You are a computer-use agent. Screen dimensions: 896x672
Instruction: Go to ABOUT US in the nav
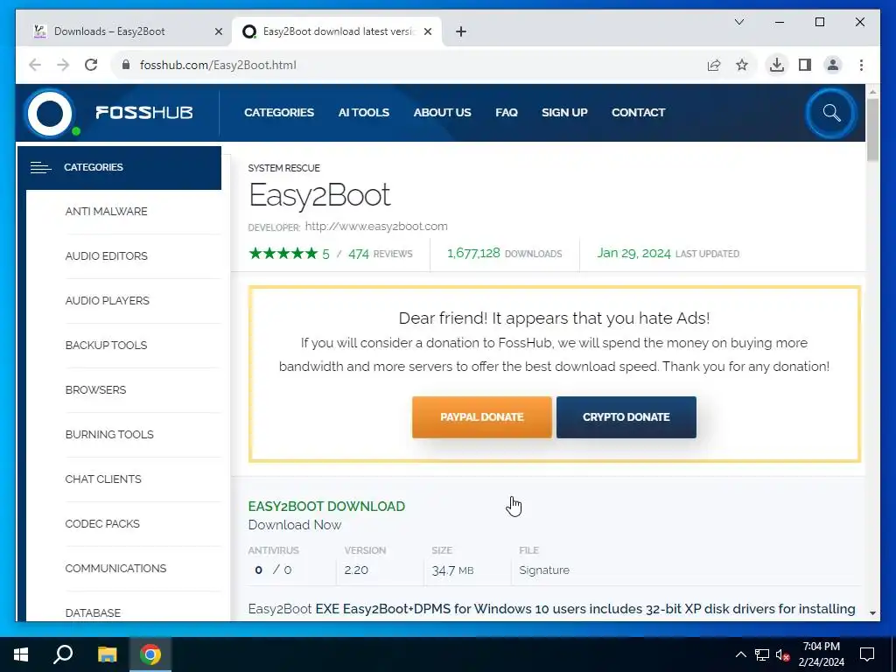[442, 113]
